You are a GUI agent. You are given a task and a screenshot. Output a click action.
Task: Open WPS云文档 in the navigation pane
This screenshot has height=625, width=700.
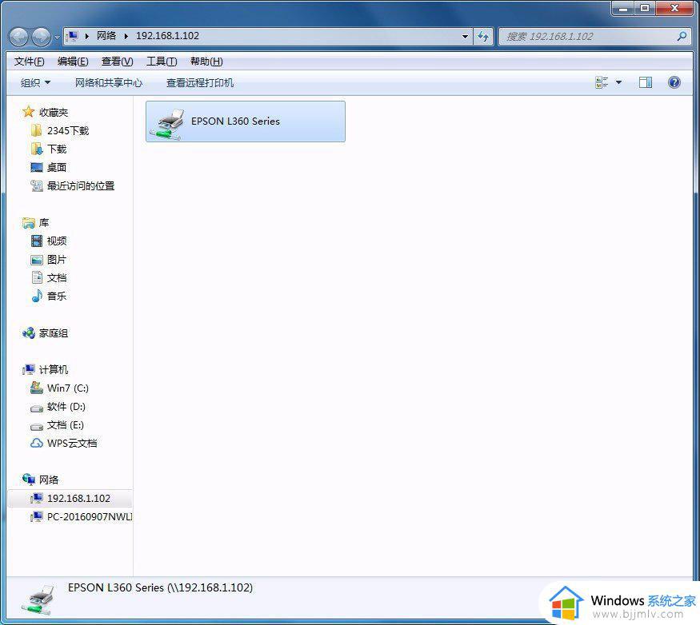tap(72, 444)
